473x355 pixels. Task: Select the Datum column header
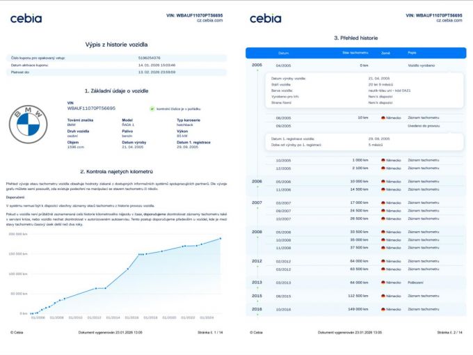point(284,52)
